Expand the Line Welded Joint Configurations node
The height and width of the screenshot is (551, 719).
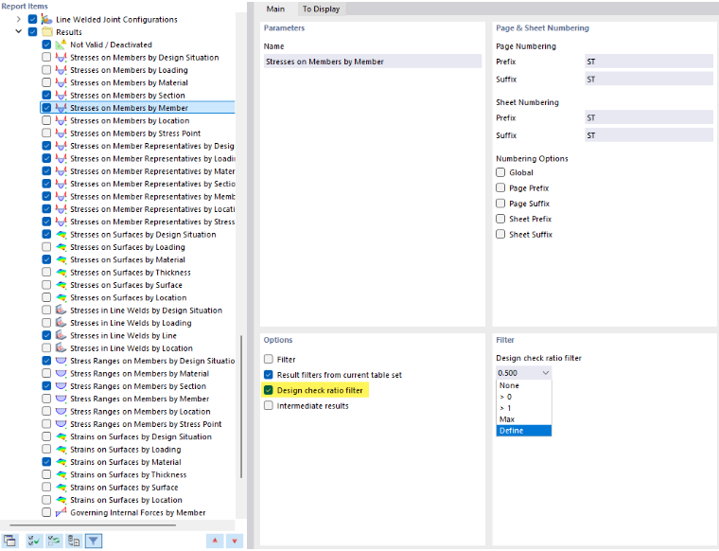(x=18, y=19)
